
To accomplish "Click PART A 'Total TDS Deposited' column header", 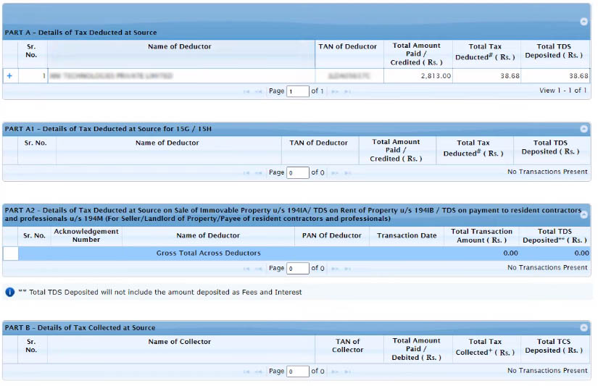I will click(555, 54).
